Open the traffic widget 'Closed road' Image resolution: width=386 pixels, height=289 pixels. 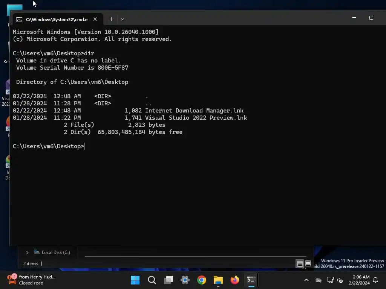(x=31, y=280)
